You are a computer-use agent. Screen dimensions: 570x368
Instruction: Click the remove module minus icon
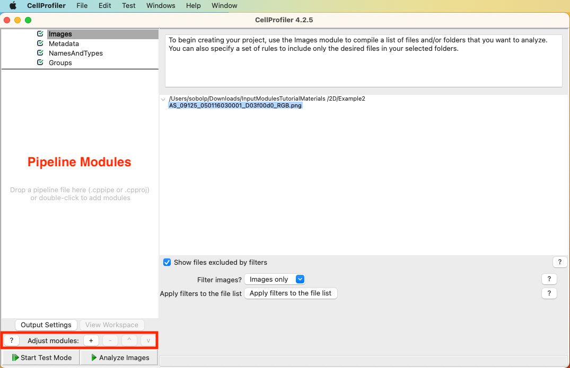[x=110, y=340]
